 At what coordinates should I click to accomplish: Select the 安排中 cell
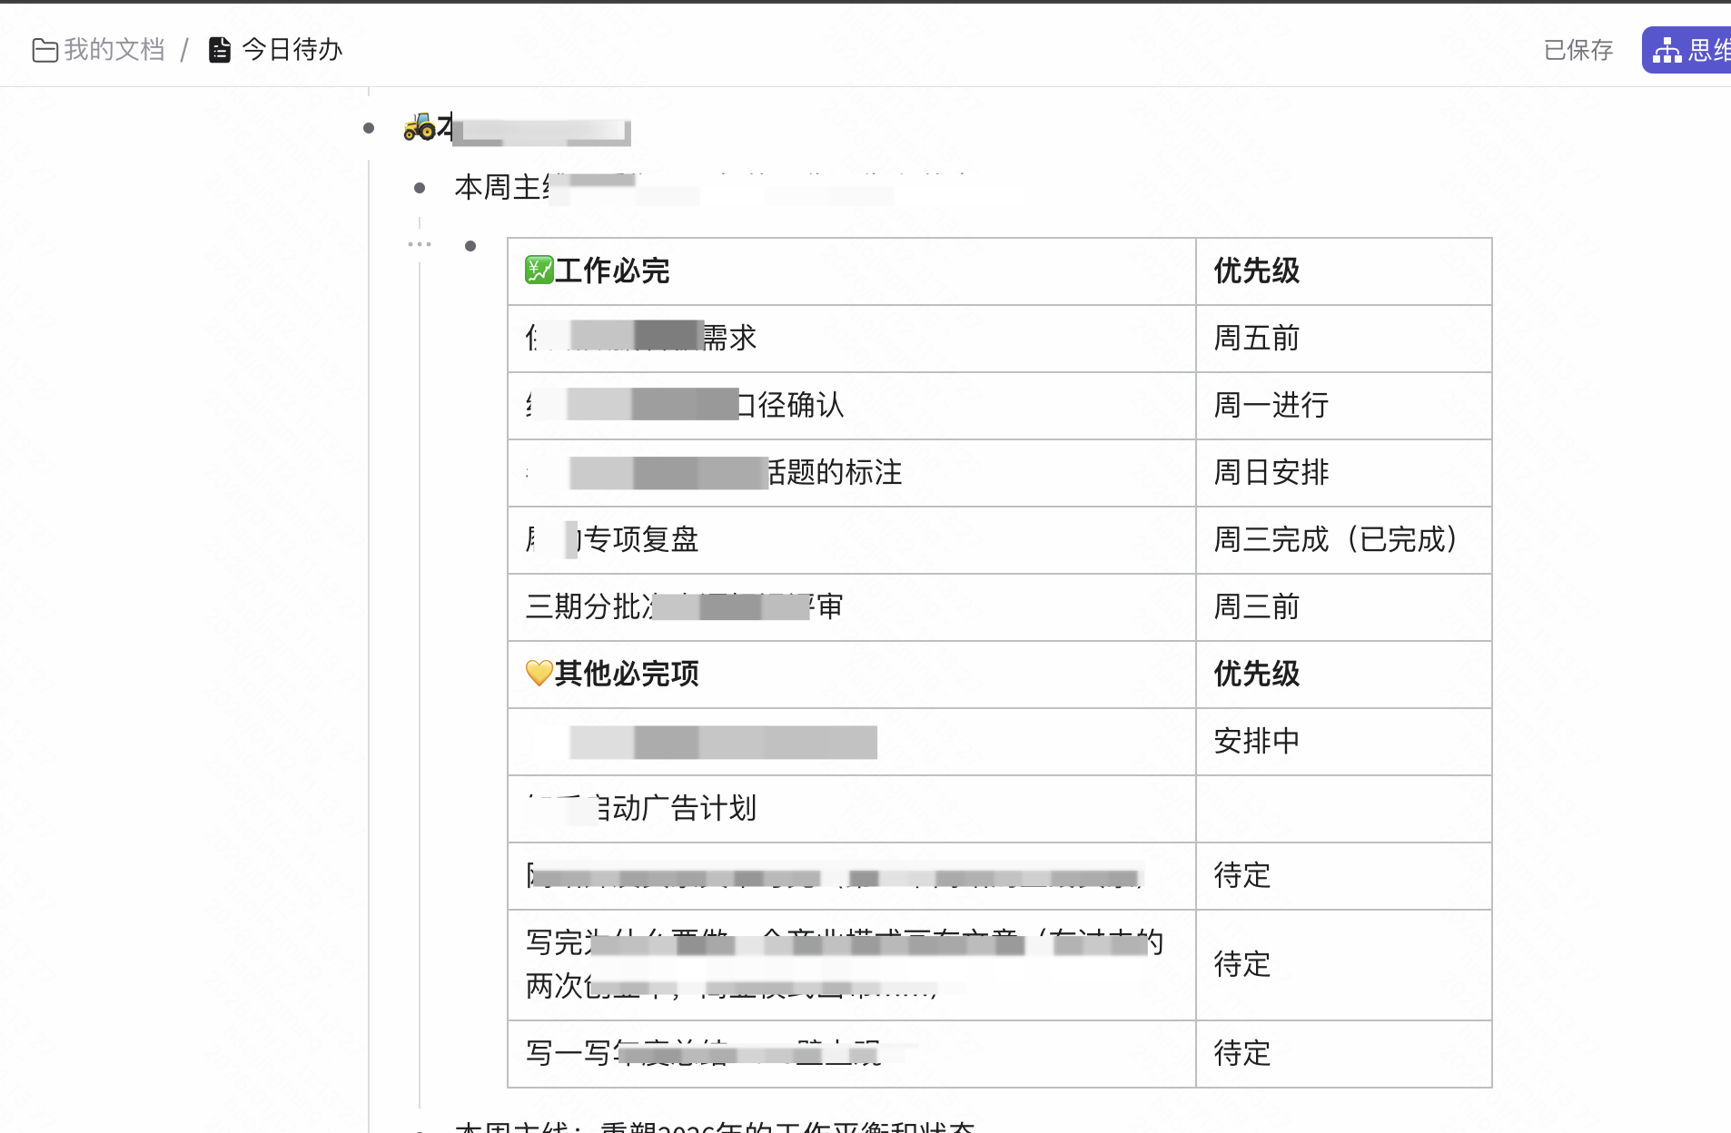[1344, 742]
